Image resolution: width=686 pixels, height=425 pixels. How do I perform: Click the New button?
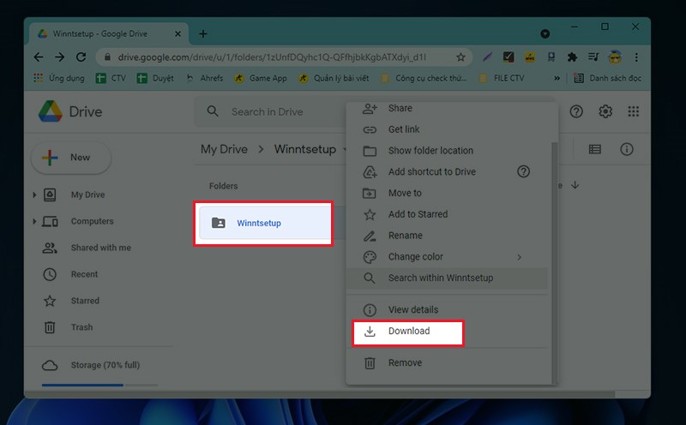point(71,158)
